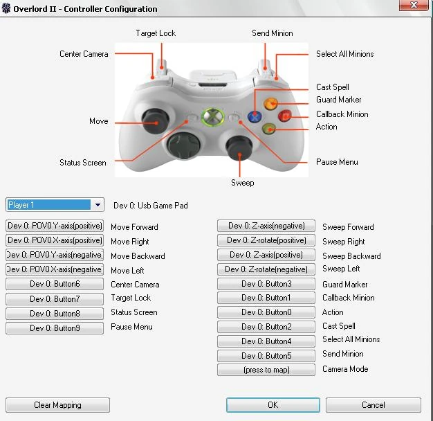Close the Controller Configuration window

(x=414, y=5)
